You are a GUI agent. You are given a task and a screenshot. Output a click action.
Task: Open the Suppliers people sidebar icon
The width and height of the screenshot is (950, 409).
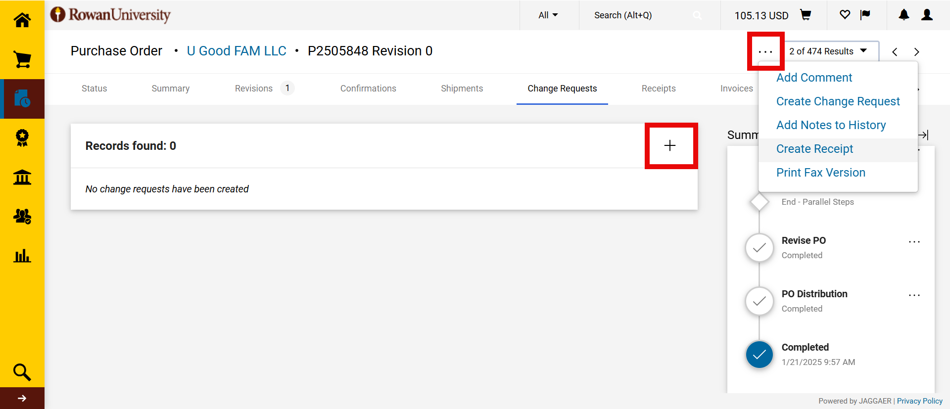point(22,216)
